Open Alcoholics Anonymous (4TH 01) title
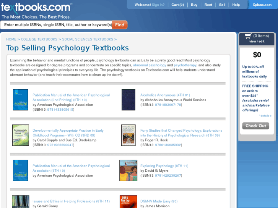Image resolution: width=278 pixels, height=208 pixels. click(x=165, y=95)
